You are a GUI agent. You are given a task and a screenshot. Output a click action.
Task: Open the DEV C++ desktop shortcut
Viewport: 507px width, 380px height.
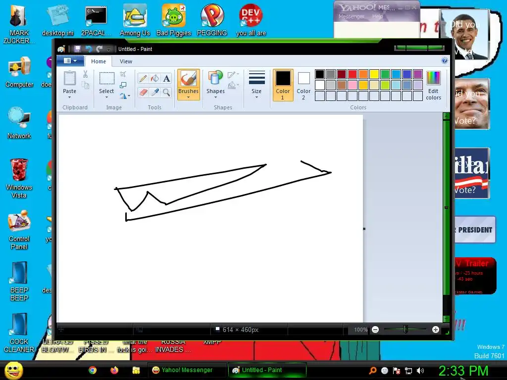click(x=251, y=20)
